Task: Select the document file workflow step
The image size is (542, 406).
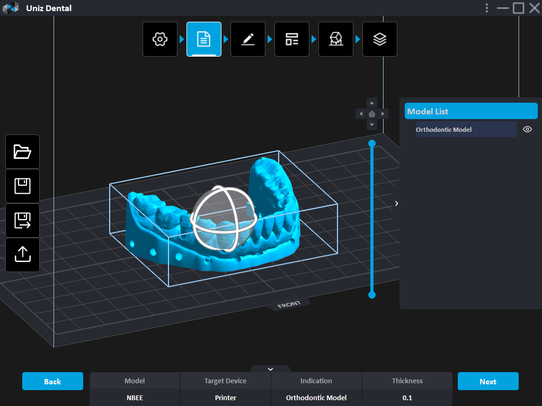Action: click(x=204, y=39)
